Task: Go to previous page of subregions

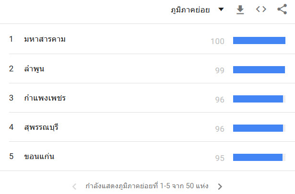Action: click(x=74, y=186)
